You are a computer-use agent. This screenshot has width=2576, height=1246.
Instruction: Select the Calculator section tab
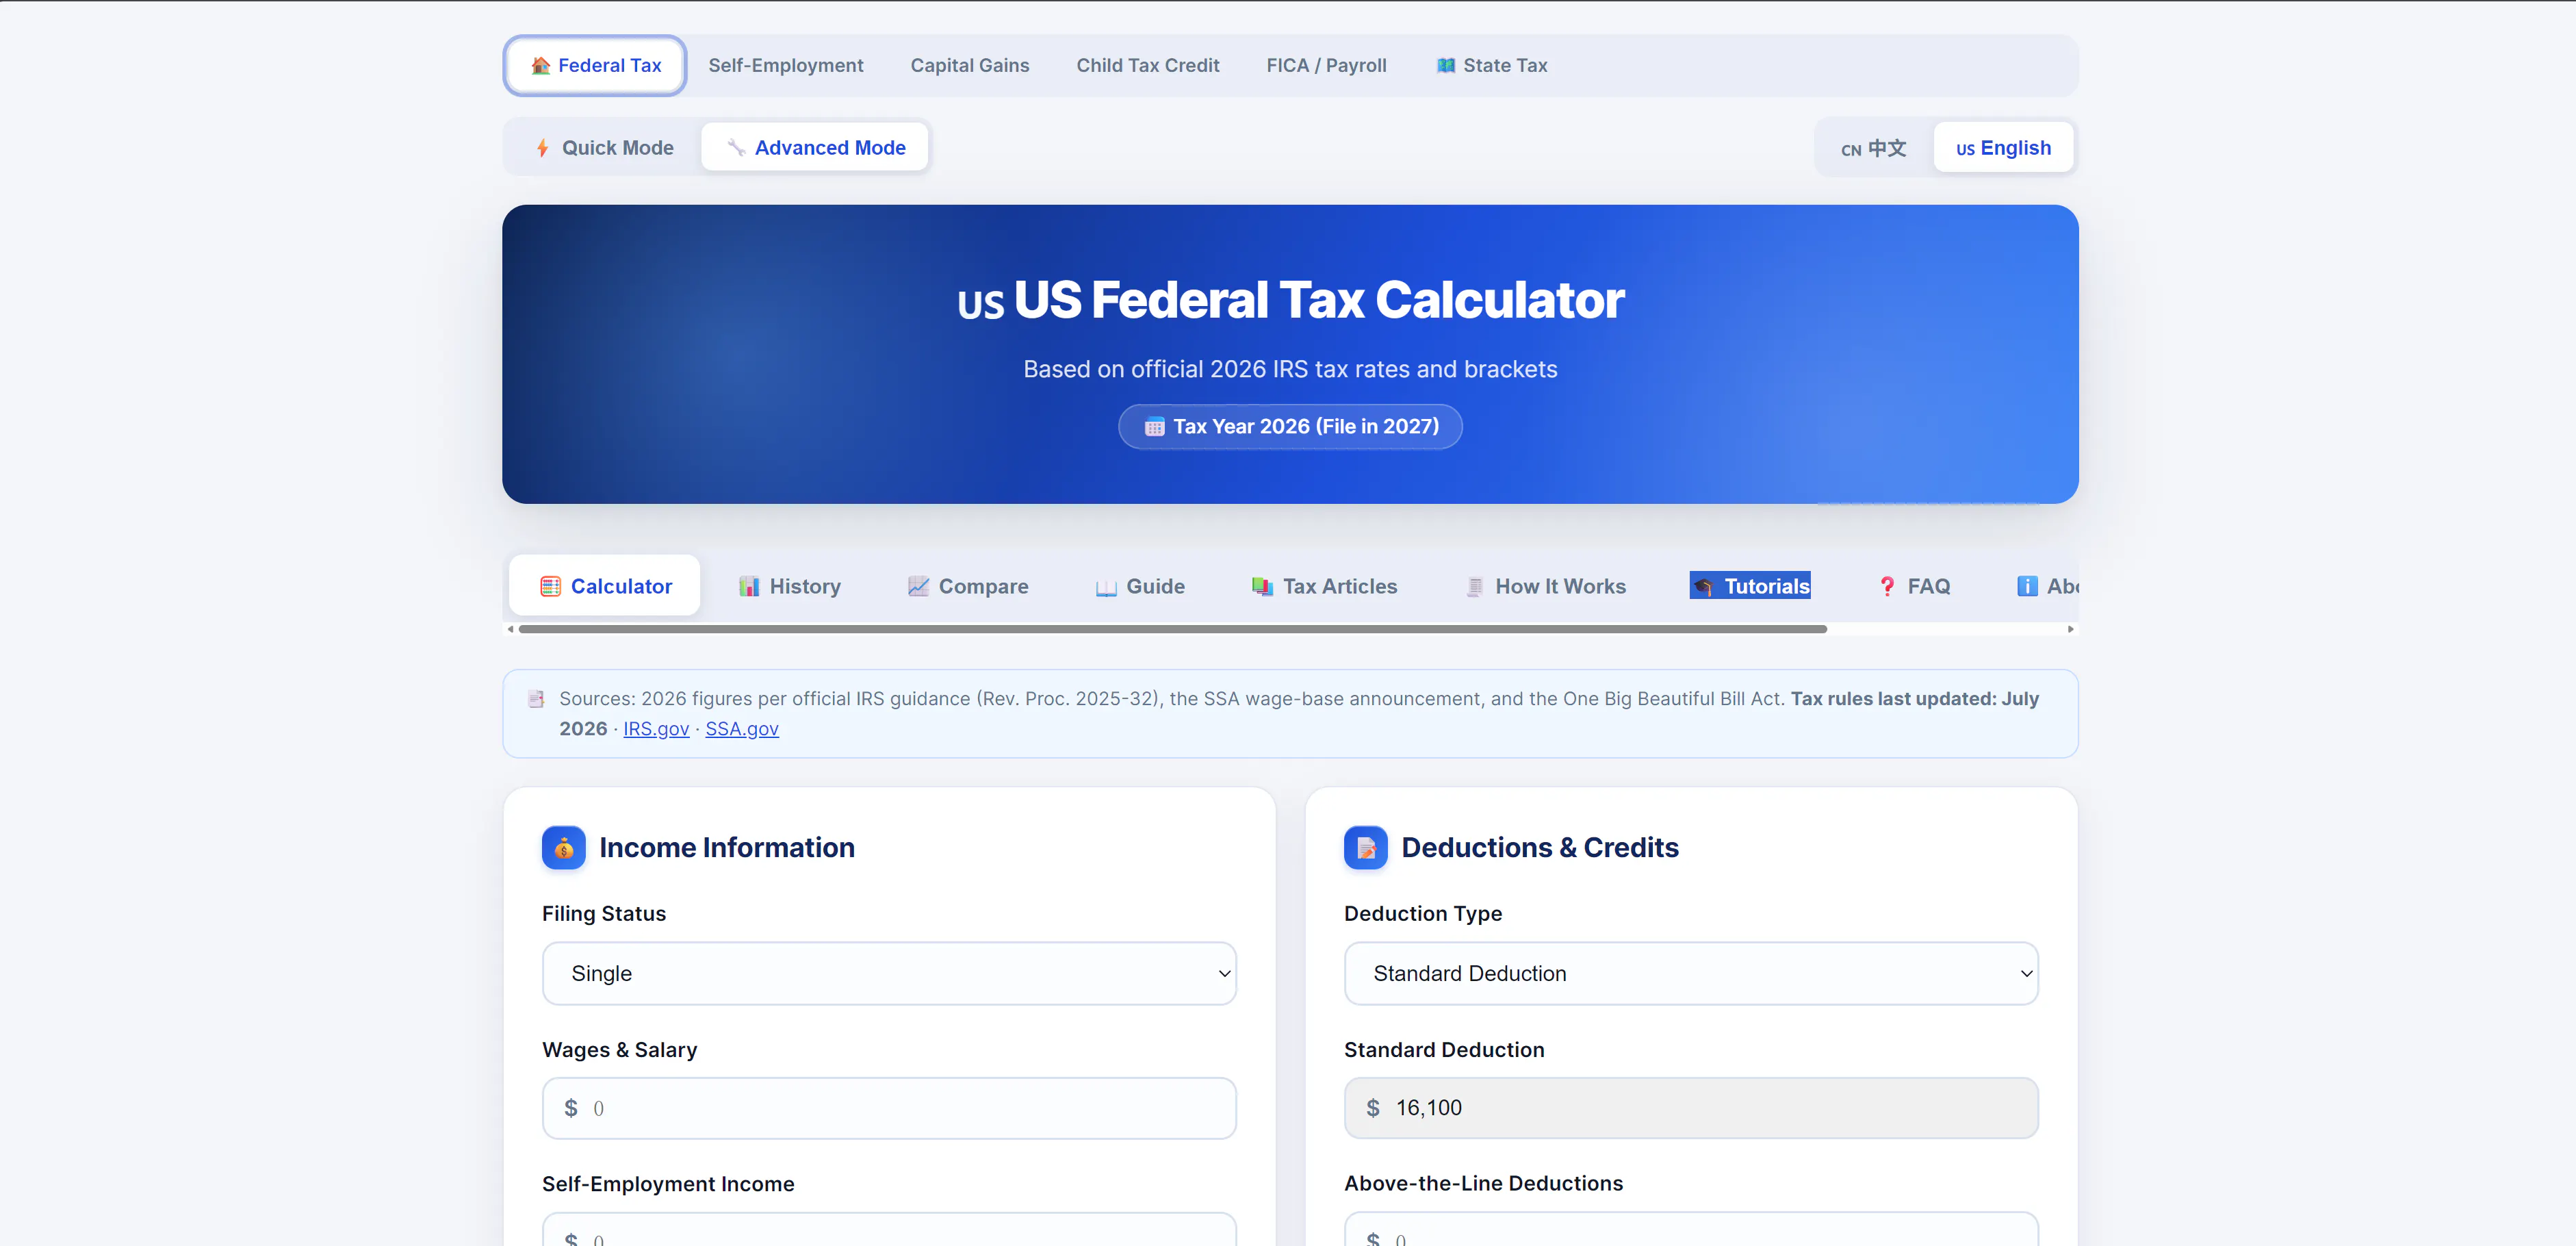[604, 586]
